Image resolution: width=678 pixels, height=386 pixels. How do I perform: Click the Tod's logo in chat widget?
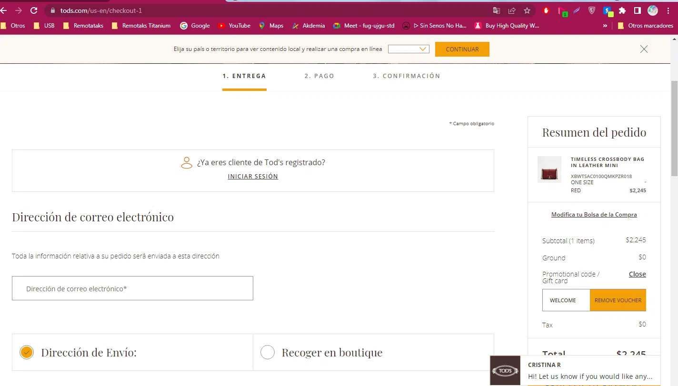(505, 370)
